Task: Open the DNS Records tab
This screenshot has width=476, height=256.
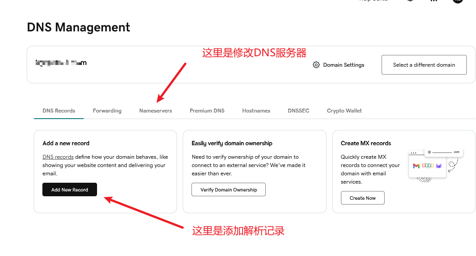Action: pyautogui.click(x=59, y=111)
